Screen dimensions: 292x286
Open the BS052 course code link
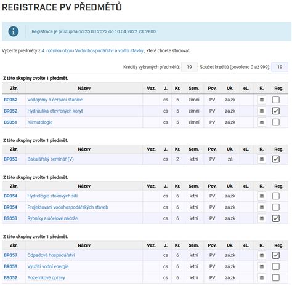(x=10, y=277)
